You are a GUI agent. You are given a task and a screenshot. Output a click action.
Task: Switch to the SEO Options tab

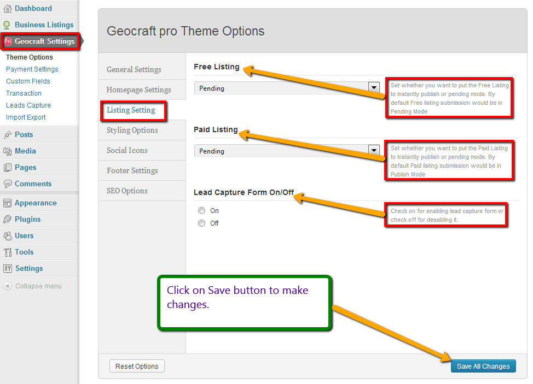(142, 191)
